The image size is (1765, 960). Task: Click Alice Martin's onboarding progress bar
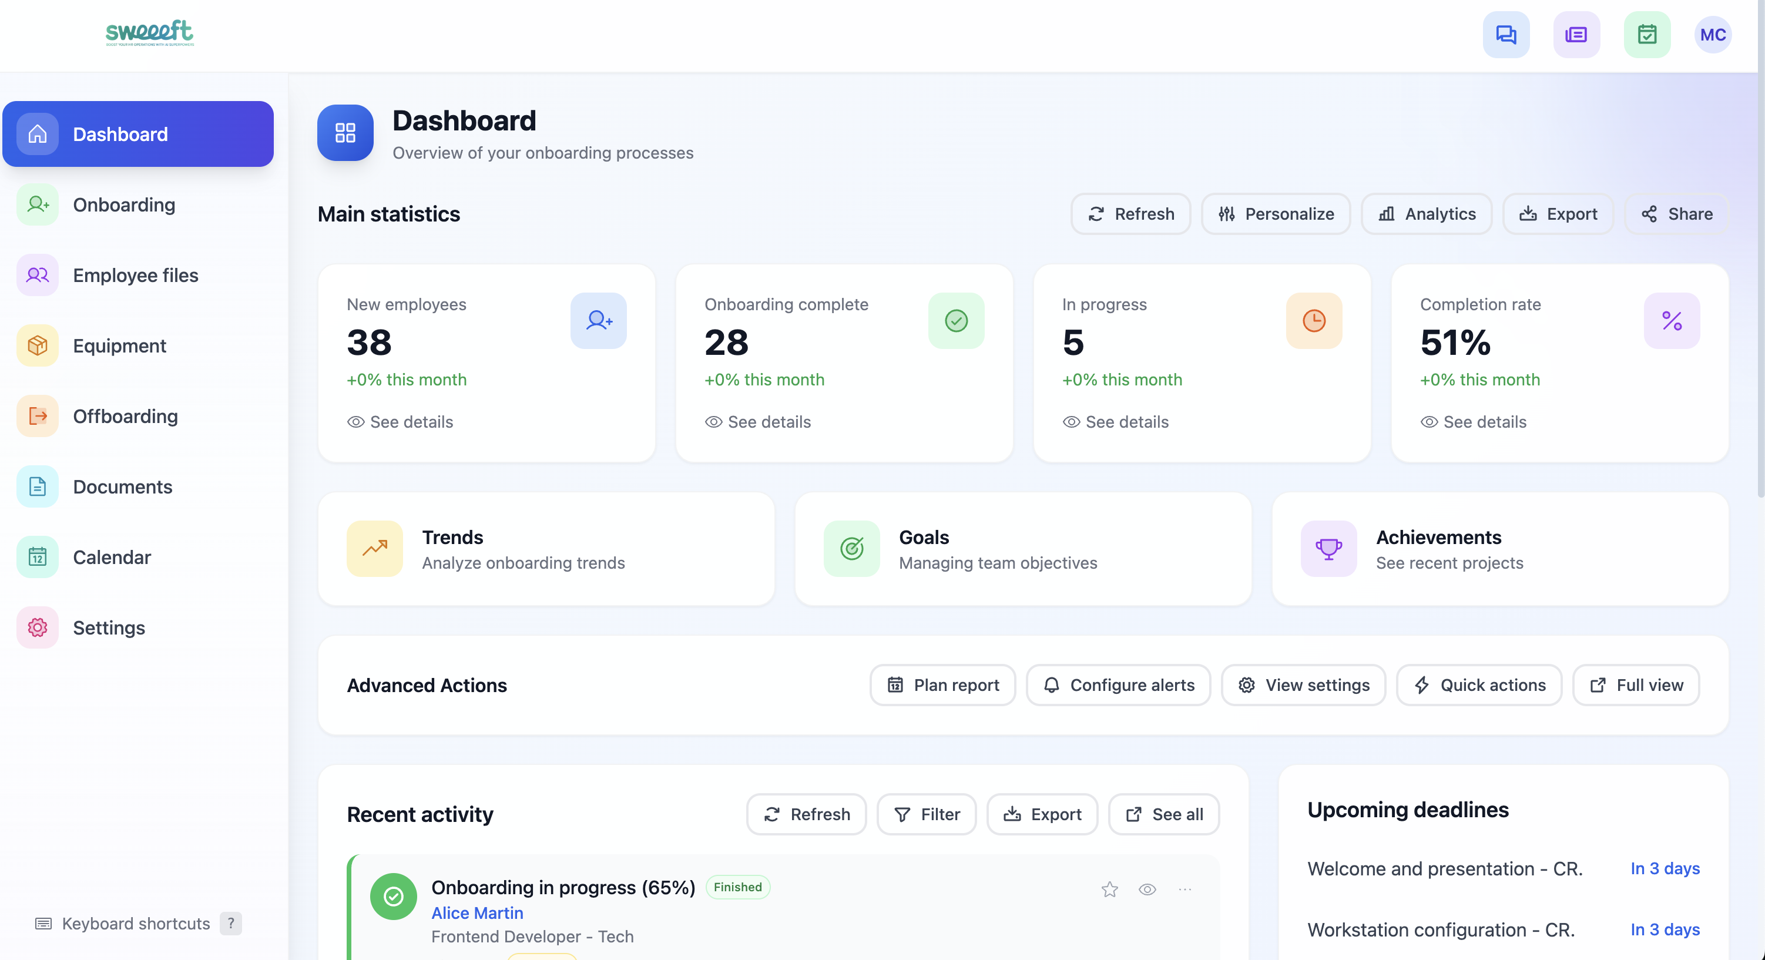(x=541, y=957)
